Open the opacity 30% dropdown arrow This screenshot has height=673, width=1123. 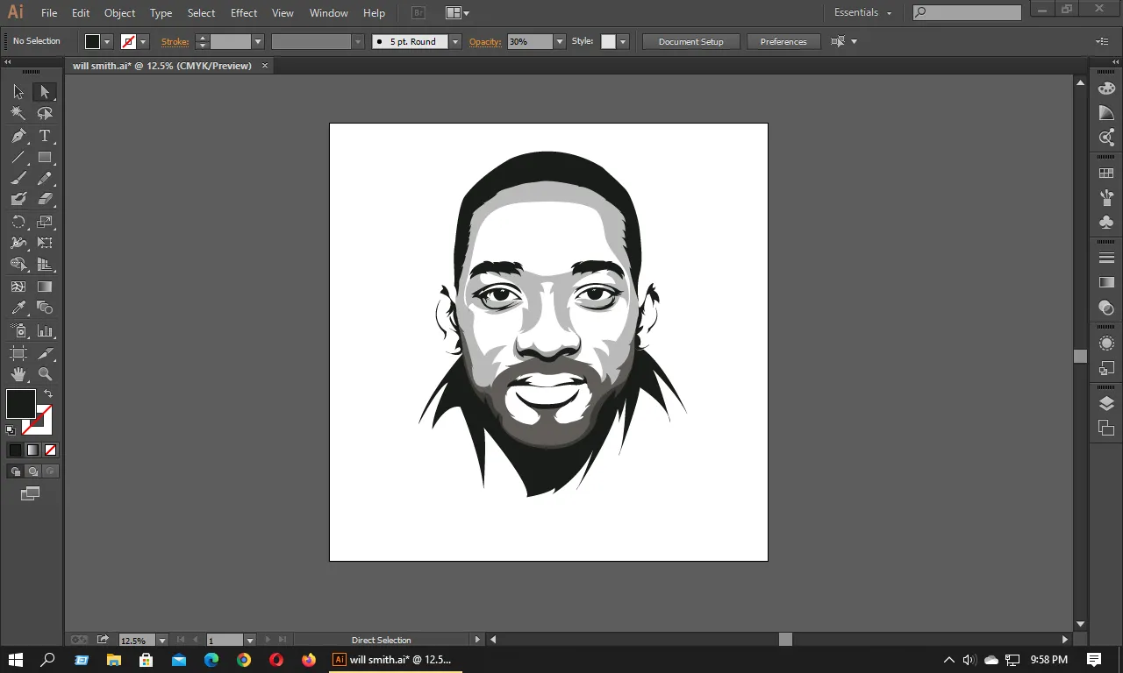tap(560, 41)
